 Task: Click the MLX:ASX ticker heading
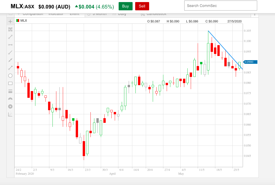[22, 6]
